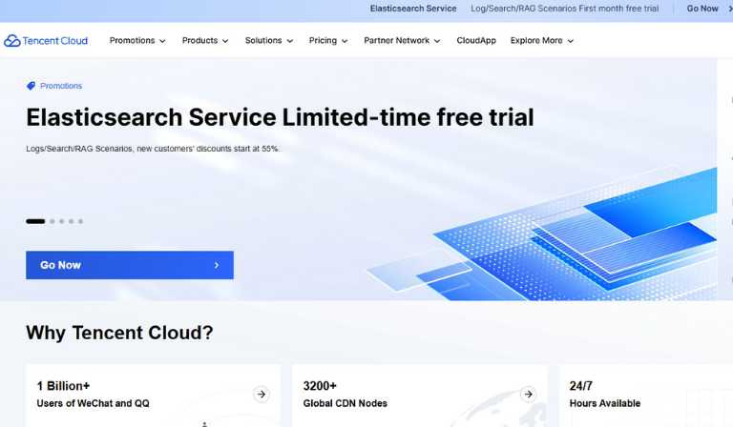The width and height of the screenshot is (733, 427).
Task: Click the 'discounts start at 55%' subtitle
Action: pos(153,149)
